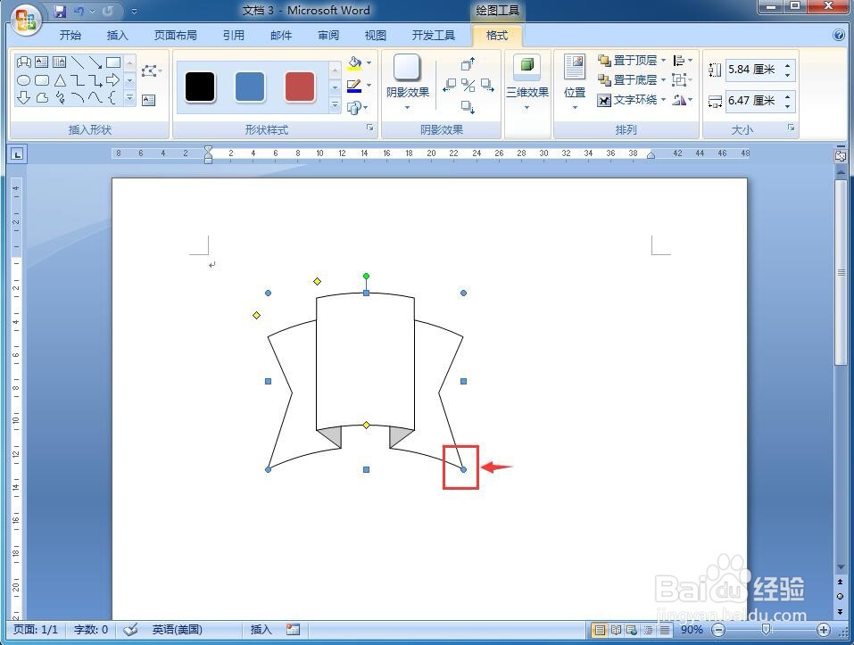Expand the insert shapes gallery
This screenshot has height=645, width=854.
pos(129,98)
